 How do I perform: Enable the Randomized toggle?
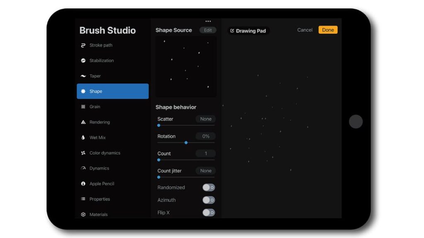point(209,187)
